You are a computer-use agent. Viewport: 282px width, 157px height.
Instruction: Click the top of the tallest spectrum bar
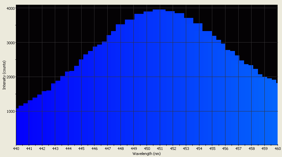[159, 10]
